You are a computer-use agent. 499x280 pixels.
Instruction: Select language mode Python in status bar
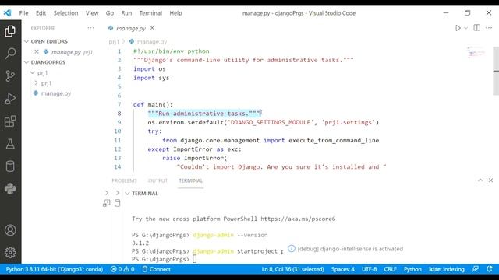[412, 269]
